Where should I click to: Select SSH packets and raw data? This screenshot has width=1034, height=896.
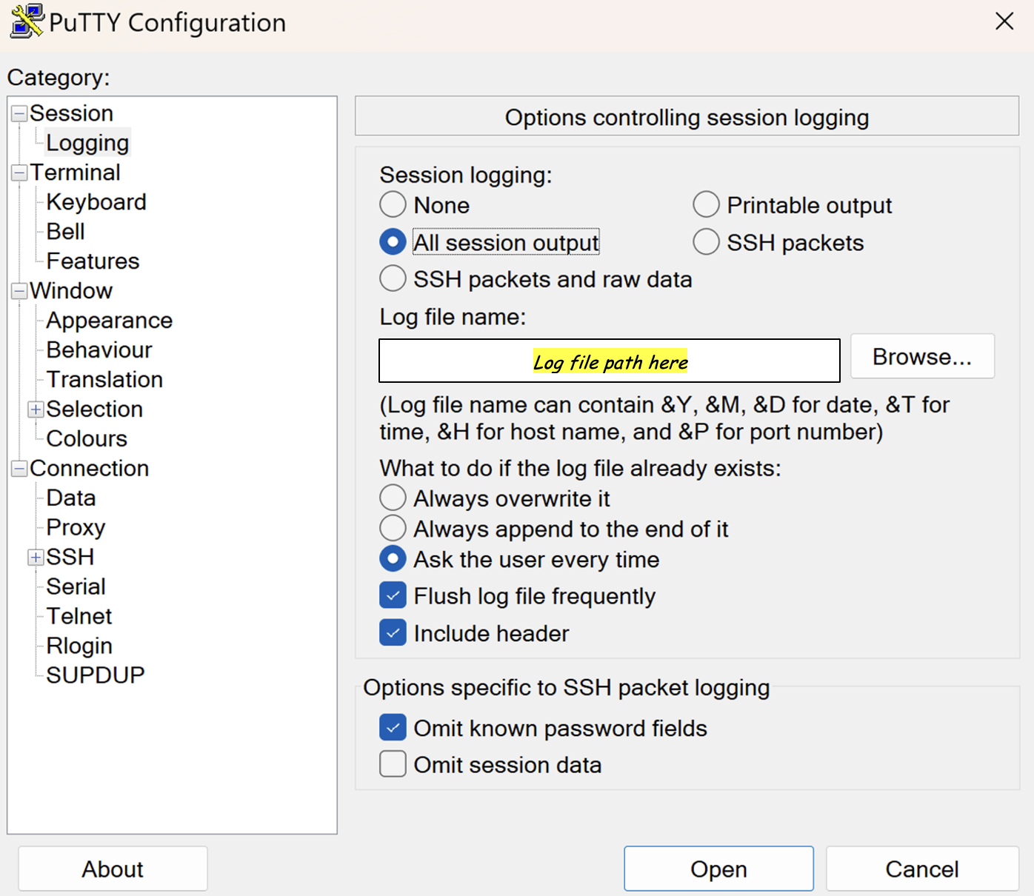pyautogui.click(x=393, y=279)
